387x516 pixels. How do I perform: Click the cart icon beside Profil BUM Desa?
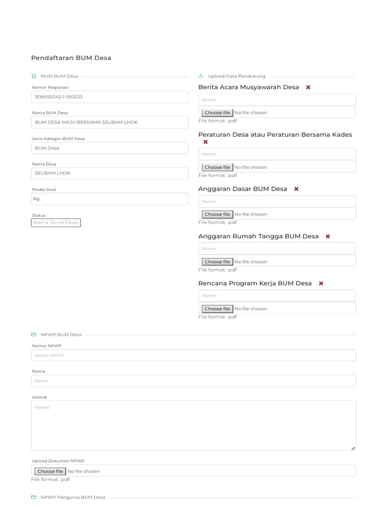click(34, 77)
